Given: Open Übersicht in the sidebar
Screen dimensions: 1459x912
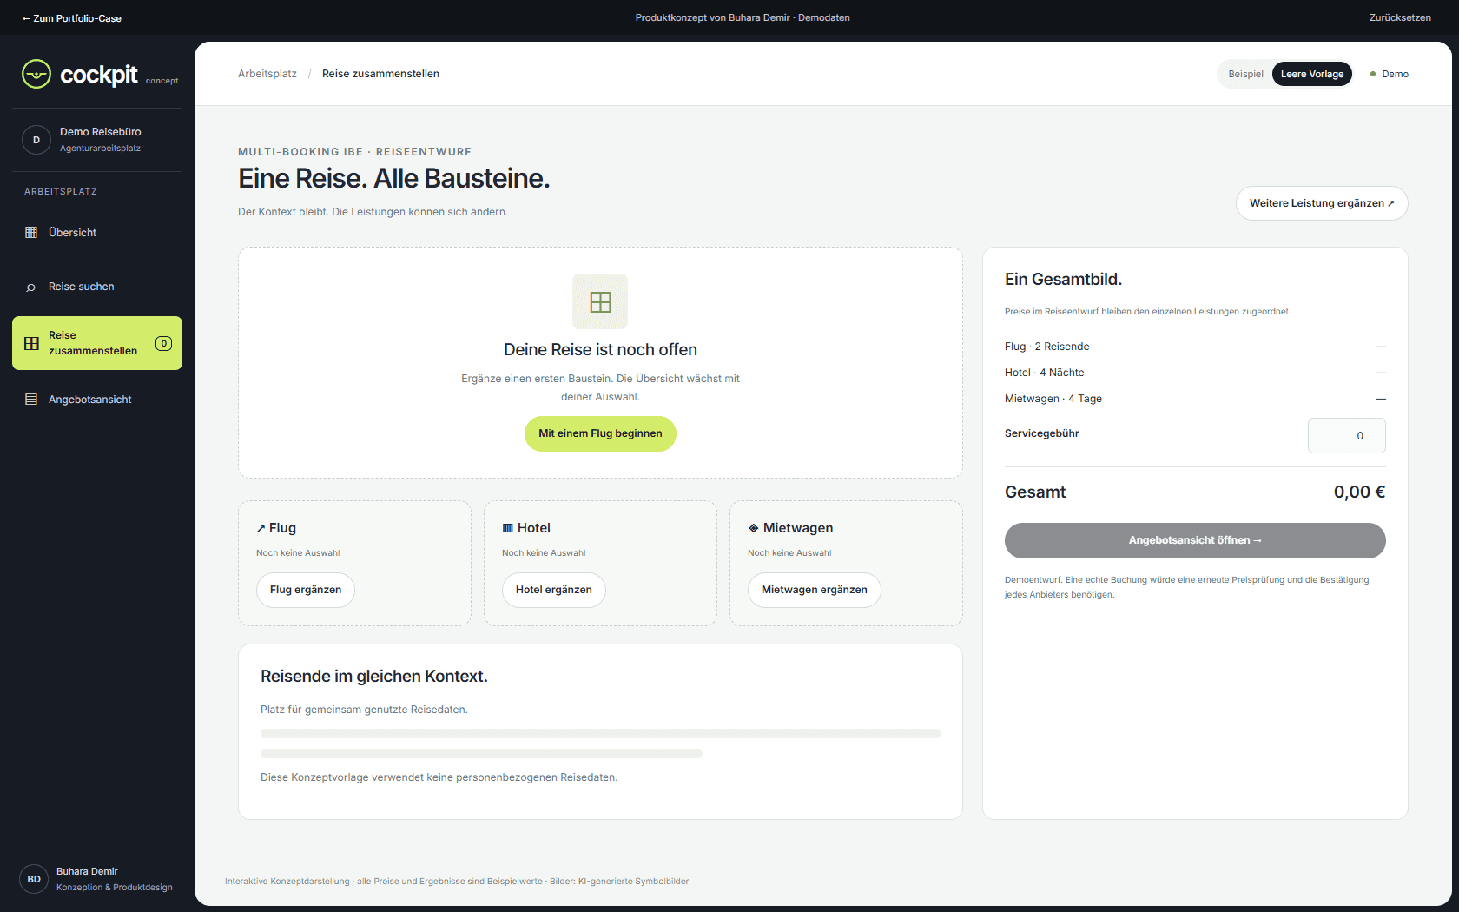Looking at the screenshot, I should coord(97,232).
